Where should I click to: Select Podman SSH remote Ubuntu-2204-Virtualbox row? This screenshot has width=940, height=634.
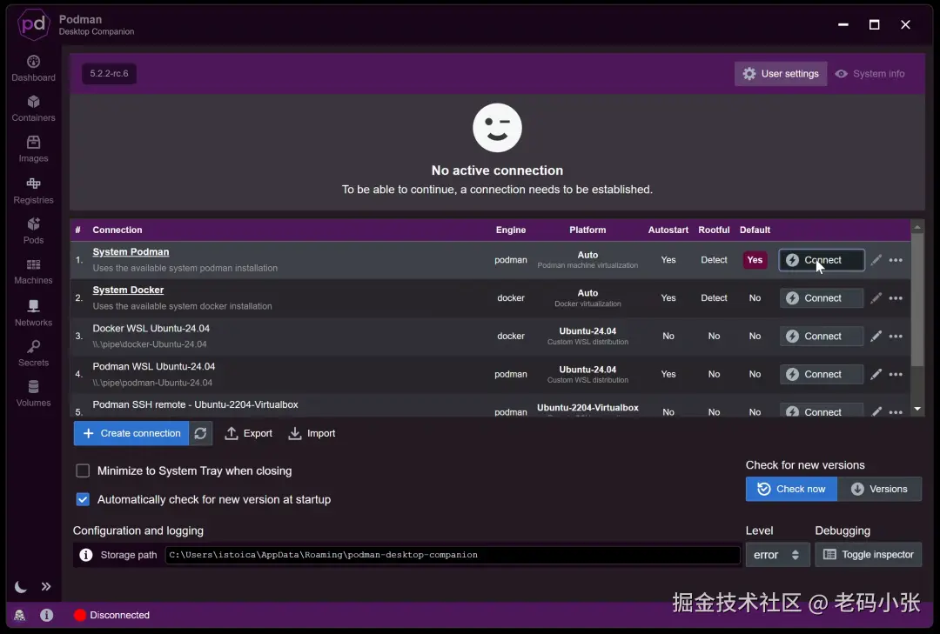point(491,407)
